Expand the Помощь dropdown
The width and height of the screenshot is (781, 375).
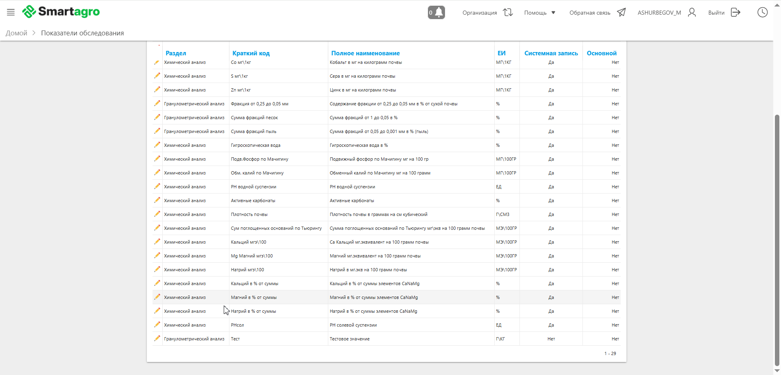(539, 13)
